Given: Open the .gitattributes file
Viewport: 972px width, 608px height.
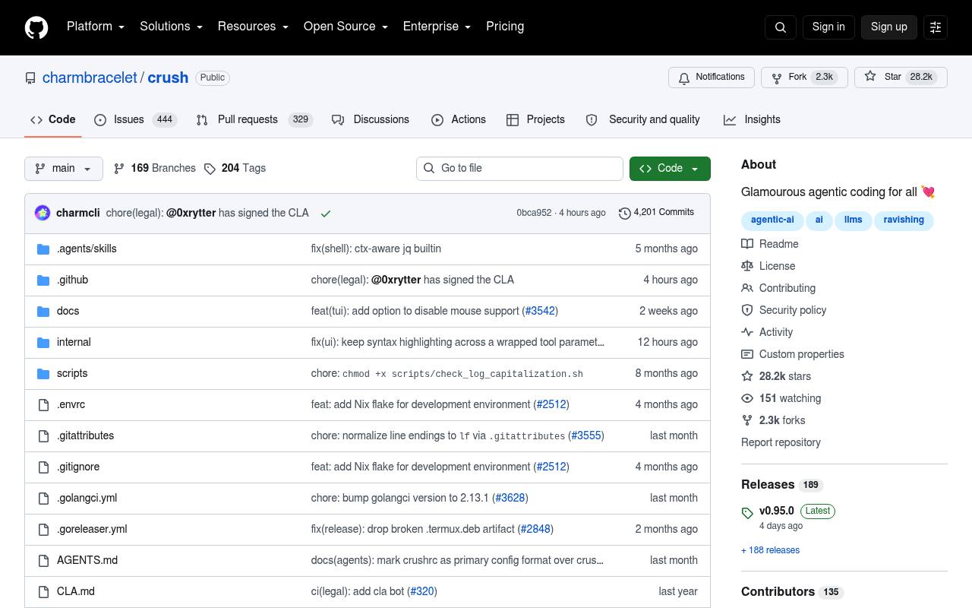Looking at the screenshot, I should 85,435.
